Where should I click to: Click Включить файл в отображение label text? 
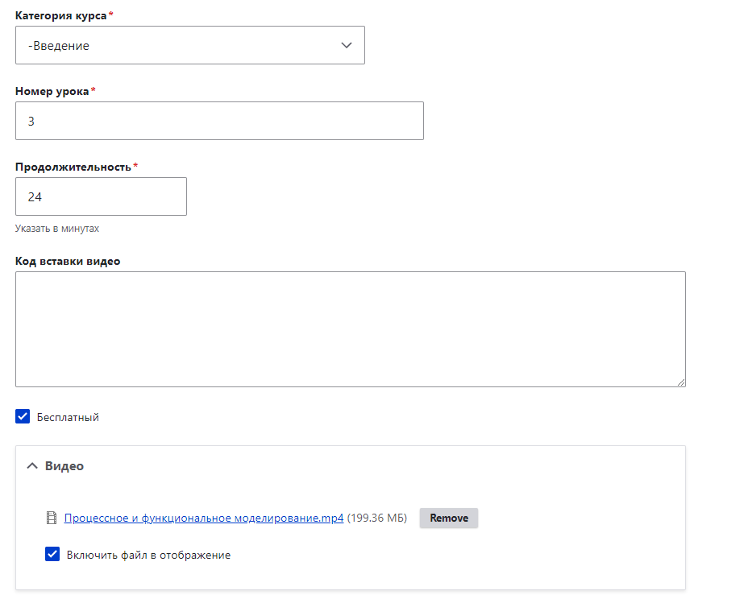148,555
